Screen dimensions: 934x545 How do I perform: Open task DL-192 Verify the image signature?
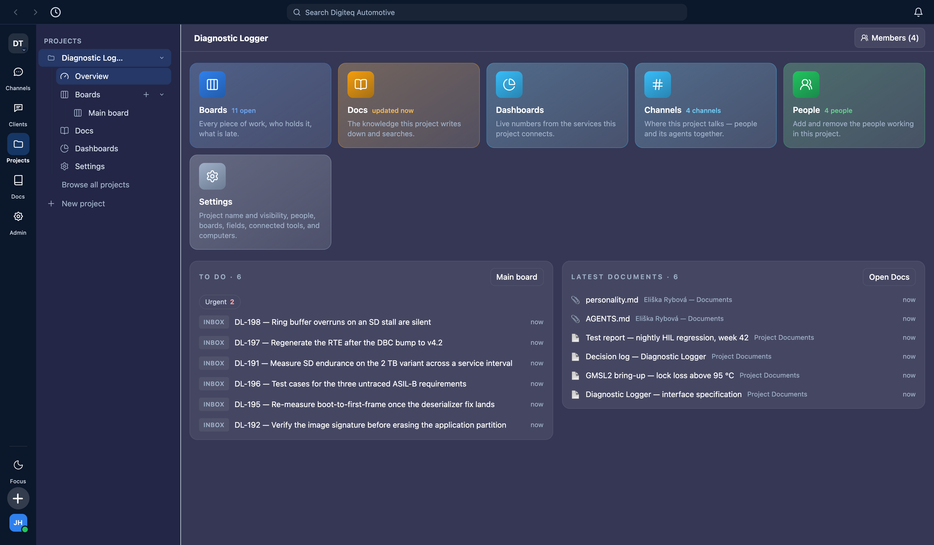(371, 425)
